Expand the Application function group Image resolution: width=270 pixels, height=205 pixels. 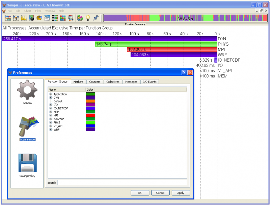click(x=51, y=94)
